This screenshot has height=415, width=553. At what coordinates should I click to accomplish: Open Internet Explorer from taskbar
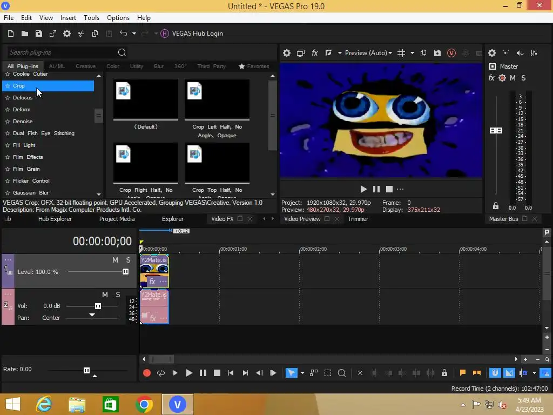[44, 404]
